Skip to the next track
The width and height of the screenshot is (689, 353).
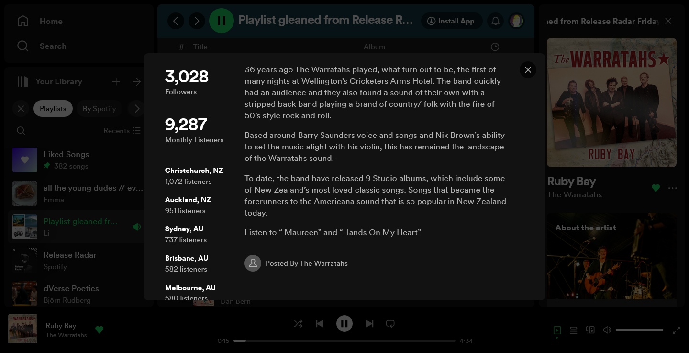pos(369,324)
